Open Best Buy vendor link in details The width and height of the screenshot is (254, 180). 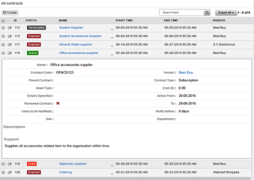pos(186,73)
